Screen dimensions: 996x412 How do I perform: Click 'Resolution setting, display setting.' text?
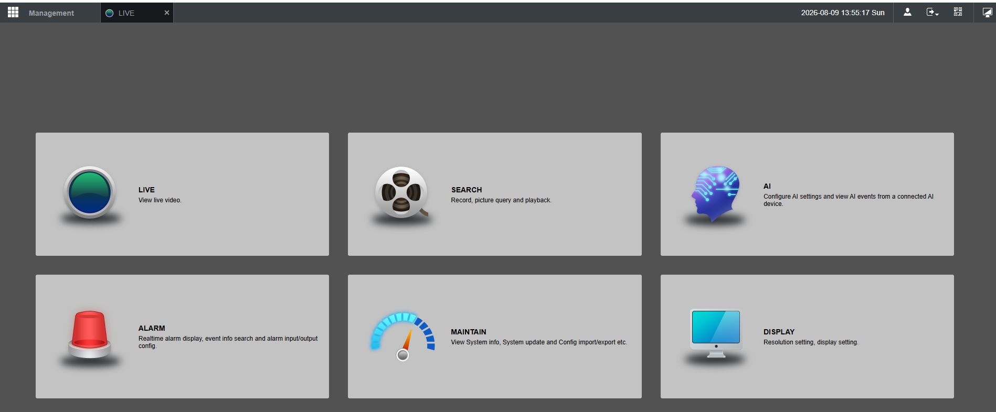tap(811, 342)
